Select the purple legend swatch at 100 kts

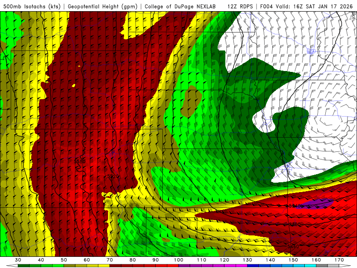click(184, 266)
